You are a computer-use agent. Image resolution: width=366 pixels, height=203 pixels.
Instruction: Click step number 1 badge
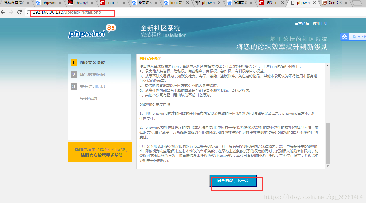point(73,63)
